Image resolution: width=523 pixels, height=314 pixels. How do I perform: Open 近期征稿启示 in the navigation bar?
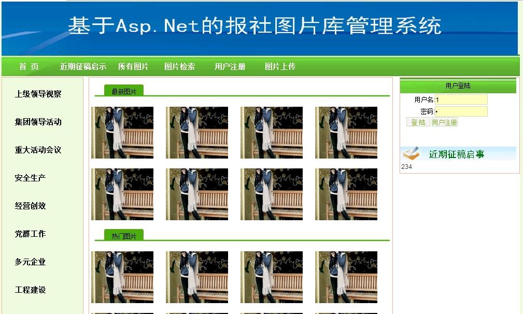(x=83, y=67)
